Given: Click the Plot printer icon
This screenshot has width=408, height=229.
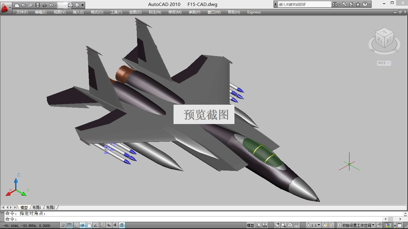Looking at the screenshot, I should pyautogui.click(x=70, y=5).
